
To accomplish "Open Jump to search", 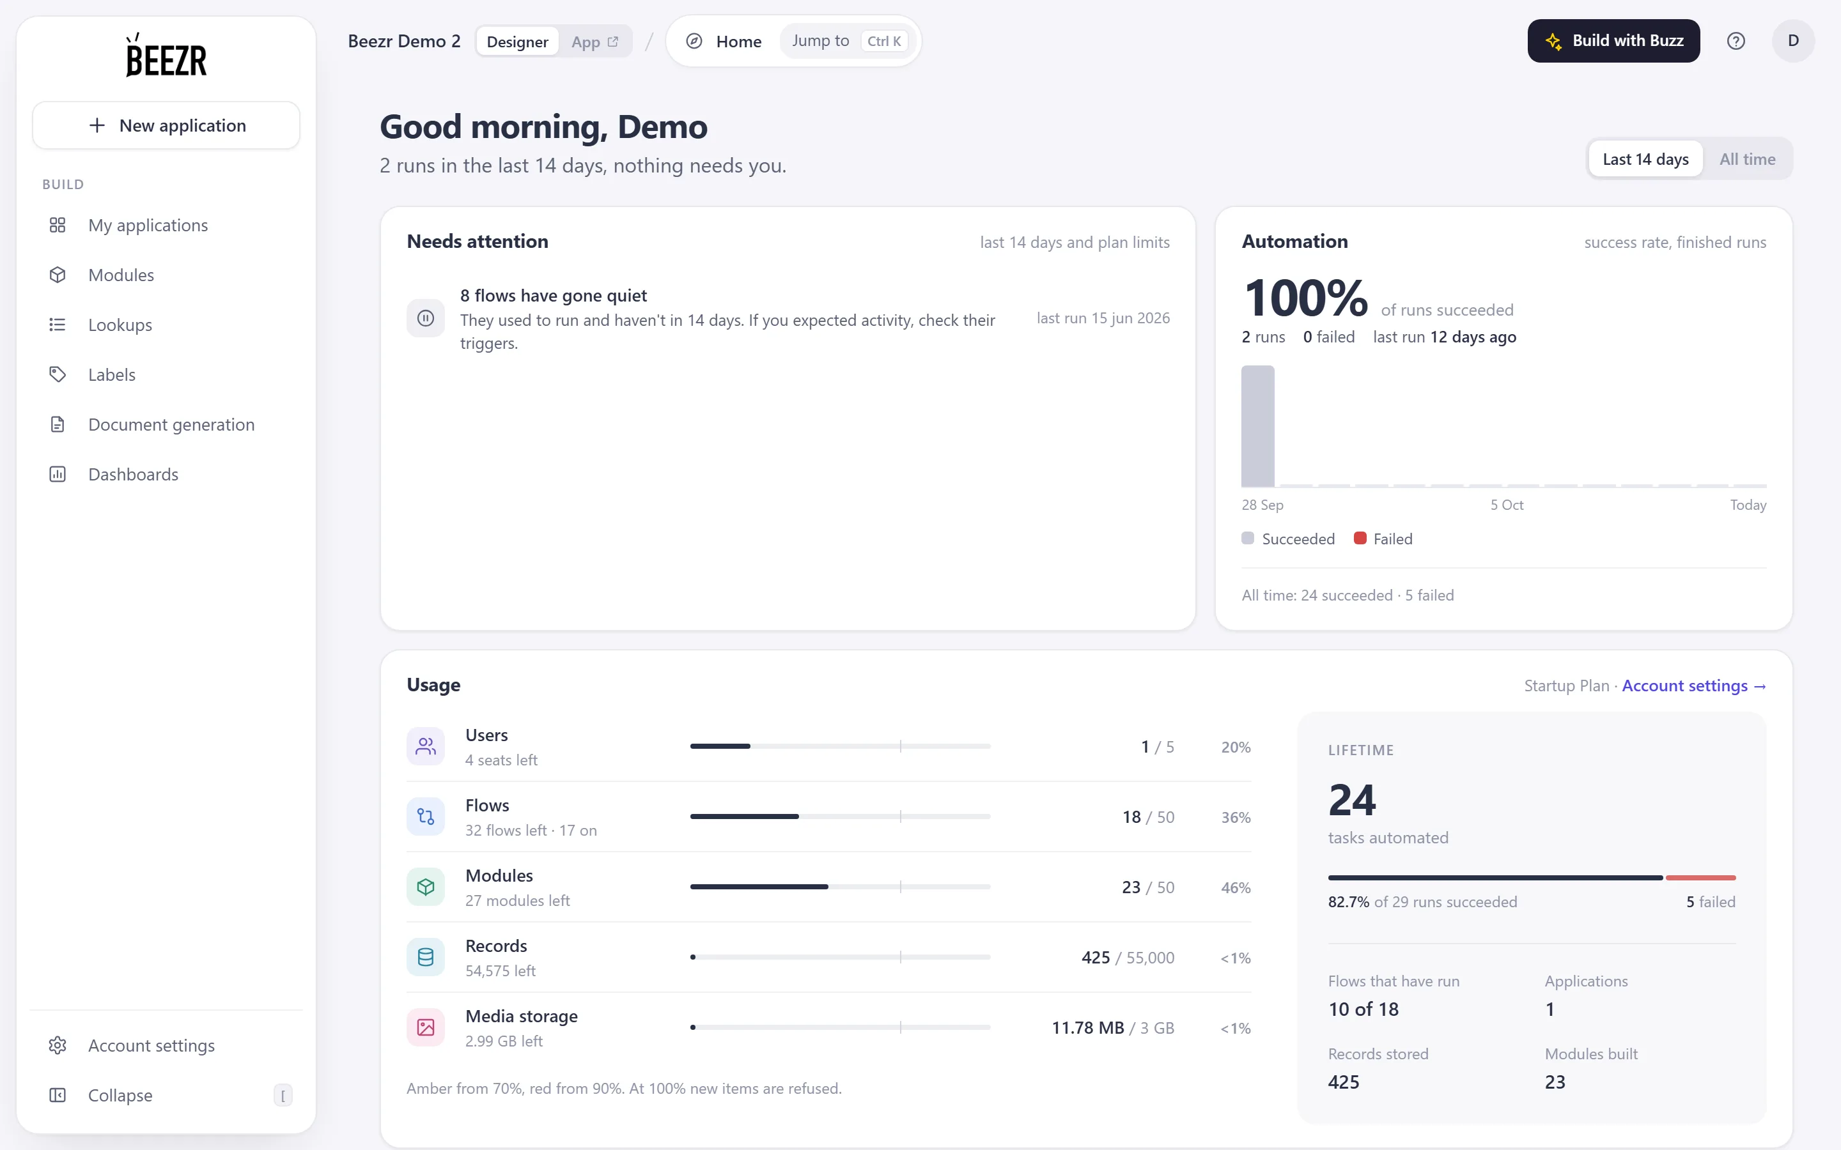I will point(848,41).
